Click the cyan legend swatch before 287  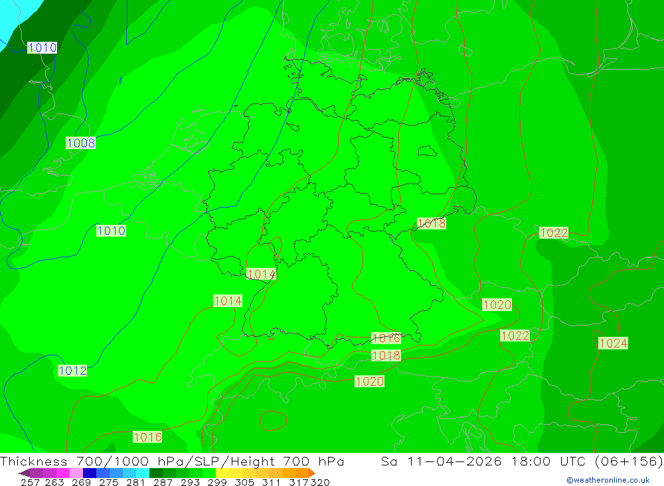tap(143, 473)
